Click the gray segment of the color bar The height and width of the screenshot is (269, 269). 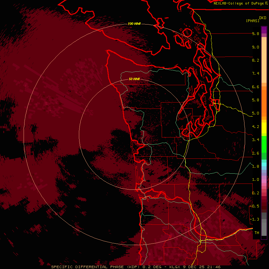(x=264, y=225)
